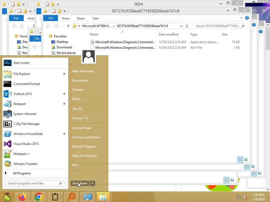The image size is (270, 202).
Task: Switch to Share ribbon tab
Action: (x=81, y=18)
